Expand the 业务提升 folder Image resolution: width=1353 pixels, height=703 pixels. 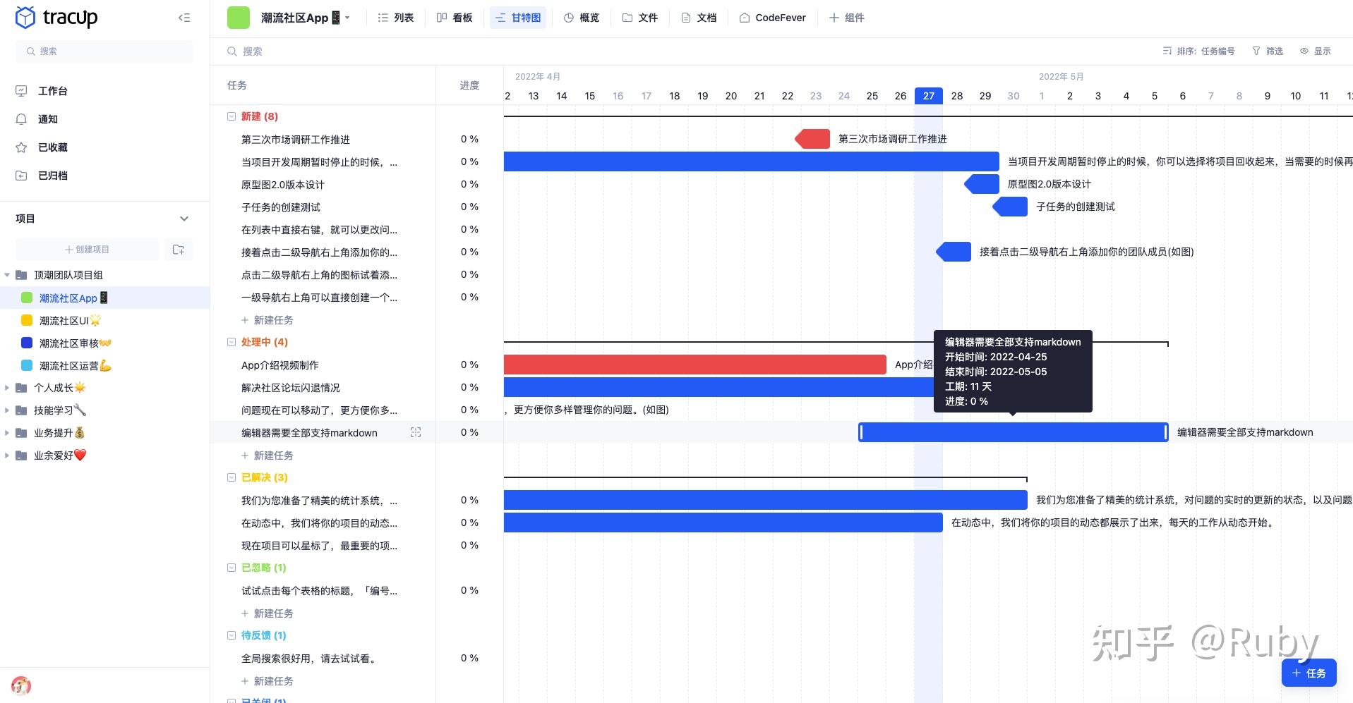[x=7, y=433]
